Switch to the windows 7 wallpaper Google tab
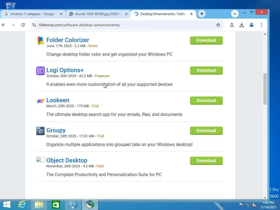The width and height of the screenshot is (280, 210). coord(33,14)
